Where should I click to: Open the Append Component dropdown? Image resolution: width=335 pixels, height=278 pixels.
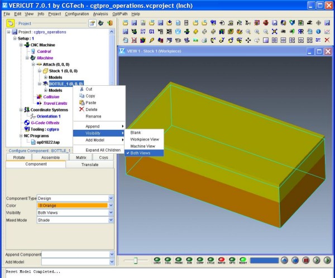point(112,255)
